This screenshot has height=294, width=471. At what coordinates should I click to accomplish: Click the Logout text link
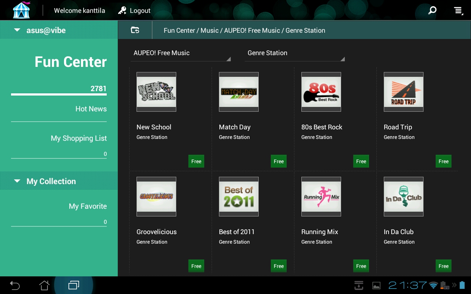140,11
